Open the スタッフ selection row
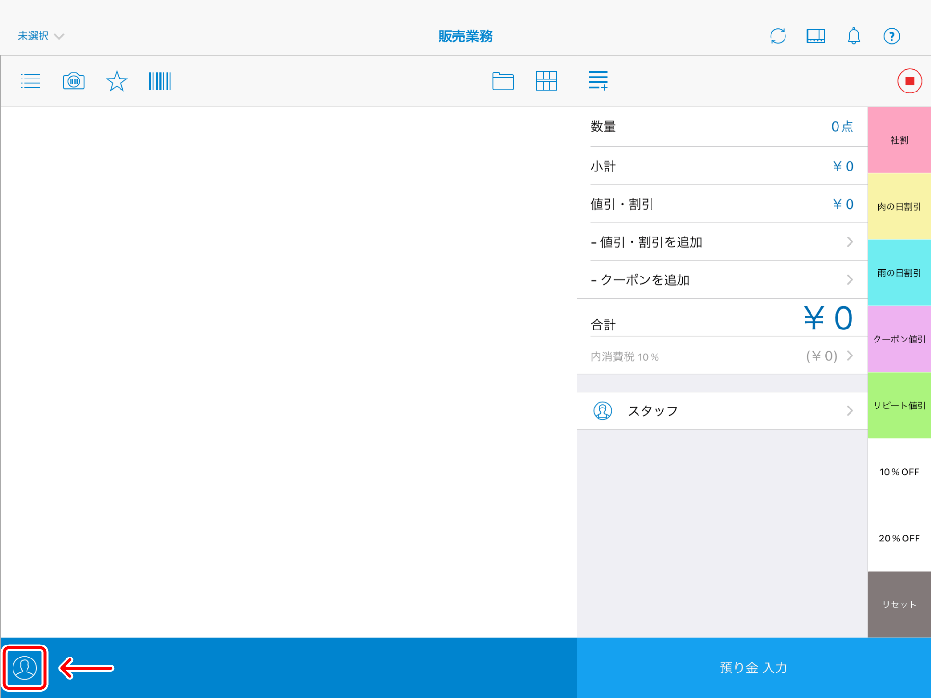The height and width of the screenshot is (698, 931). 722,411
